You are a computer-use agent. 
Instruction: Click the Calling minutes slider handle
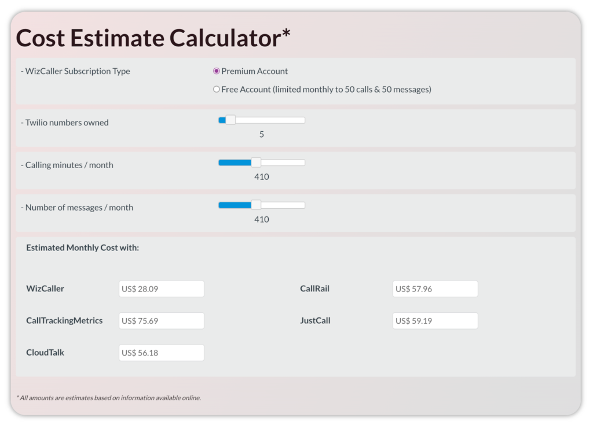[256, 162]
